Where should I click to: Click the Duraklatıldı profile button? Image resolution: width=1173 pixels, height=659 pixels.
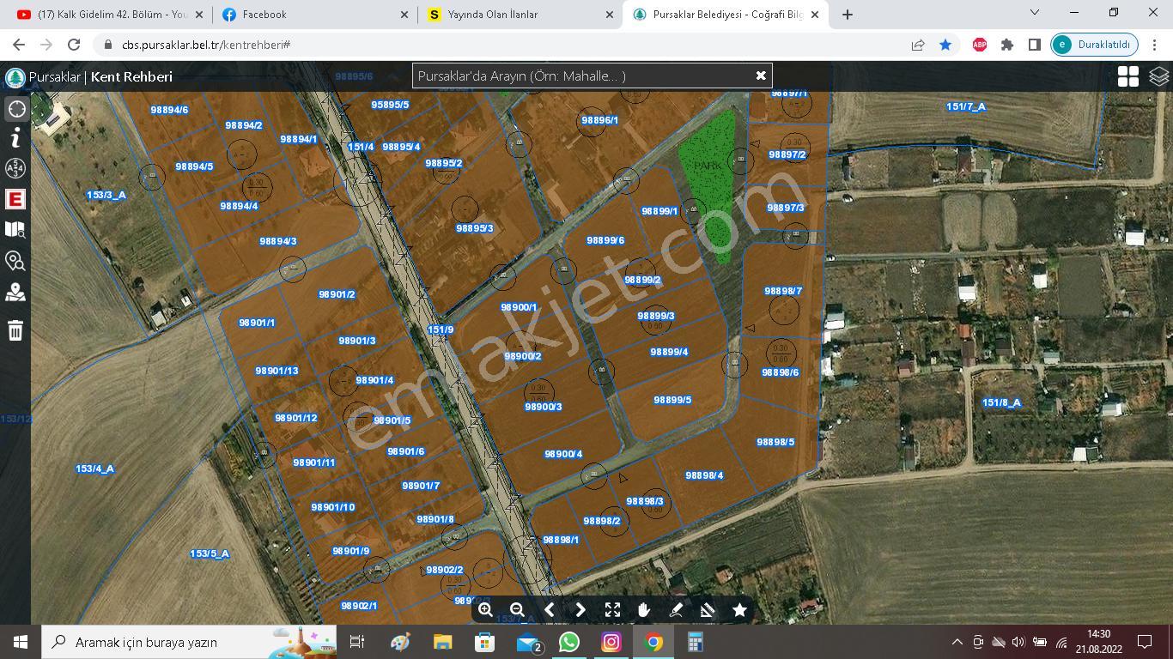[x=1094, y=45]
